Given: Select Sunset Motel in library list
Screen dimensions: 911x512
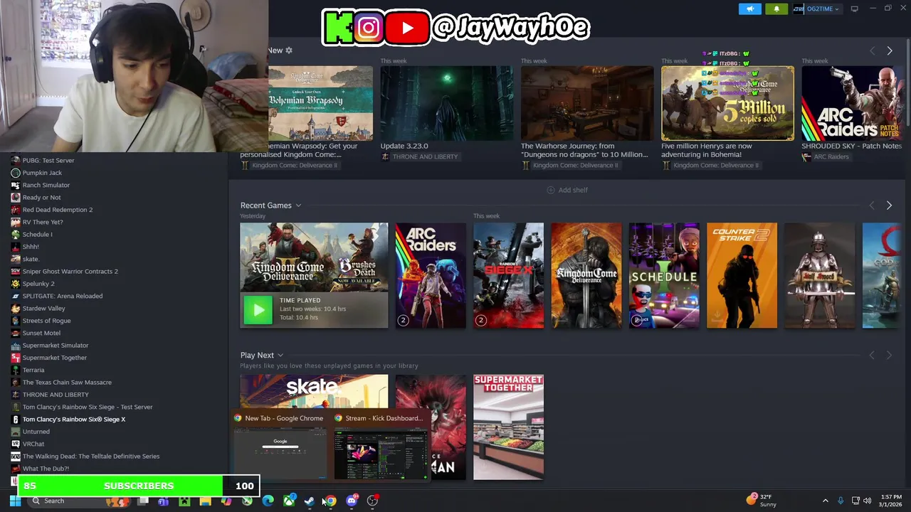Looking at the screenshot, I should click(x=41, y=333).
